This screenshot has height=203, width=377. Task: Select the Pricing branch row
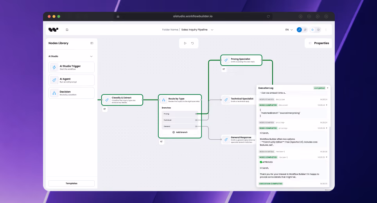(x=180, y=114)
